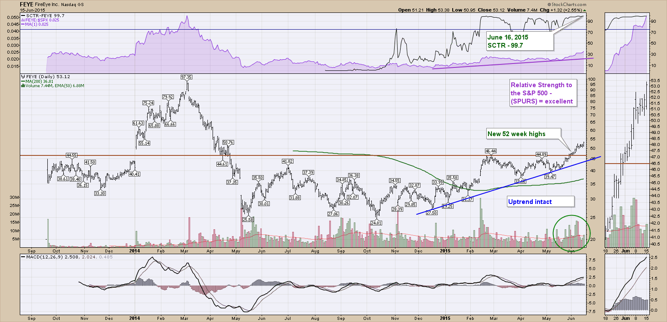Click the 39.47 price label
This screenshot has width=667, height=322.
pos(550,176)
